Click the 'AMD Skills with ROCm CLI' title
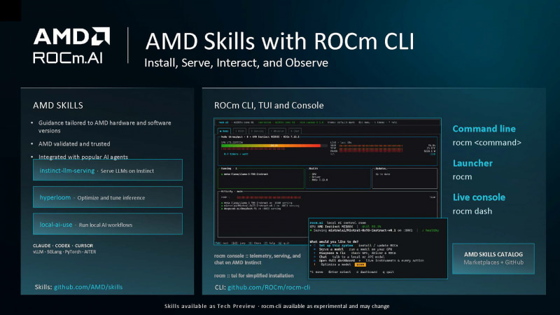This screenshot has width=560, height=315. click(x=279, y=41)
